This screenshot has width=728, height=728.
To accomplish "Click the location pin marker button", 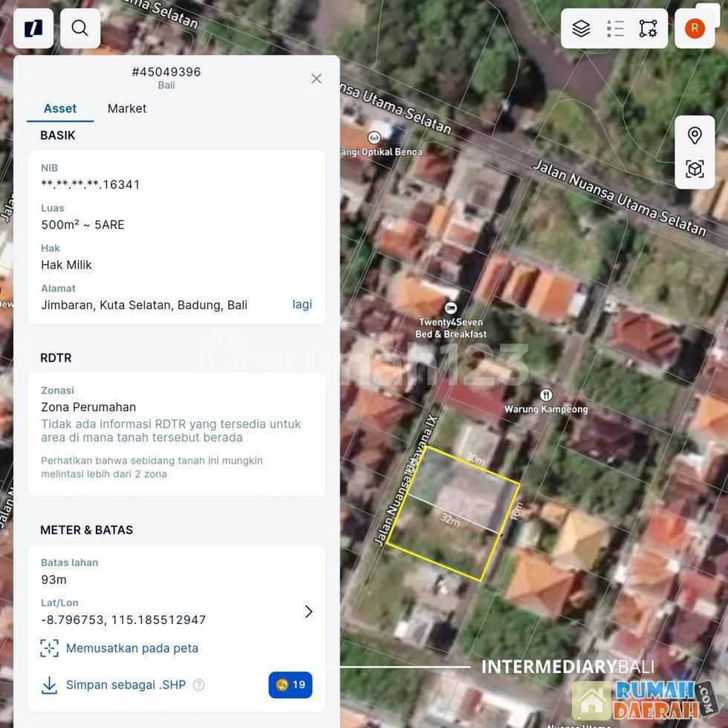I will (695, 135).
